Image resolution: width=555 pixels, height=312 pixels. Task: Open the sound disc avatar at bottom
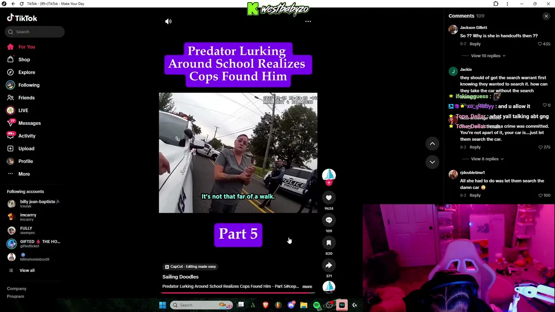click(x=329, y=286)
